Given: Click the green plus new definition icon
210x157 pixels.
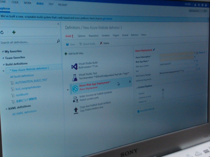Looking at the screenshot, I should (x=14, y=32).
